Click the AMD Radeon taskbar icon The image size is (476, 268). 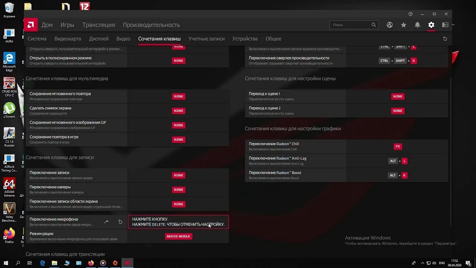pyautogui.click(x=128, y=263)
